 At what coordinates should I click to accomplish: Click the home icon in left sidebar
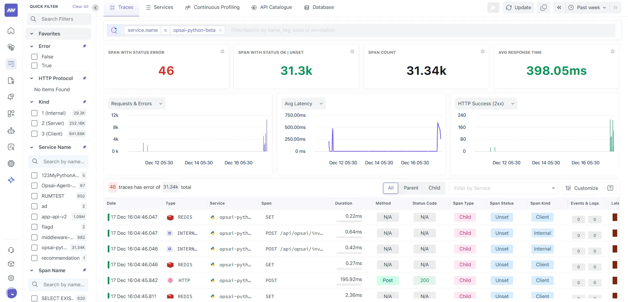pyautogui.click(x=11, y=31)
